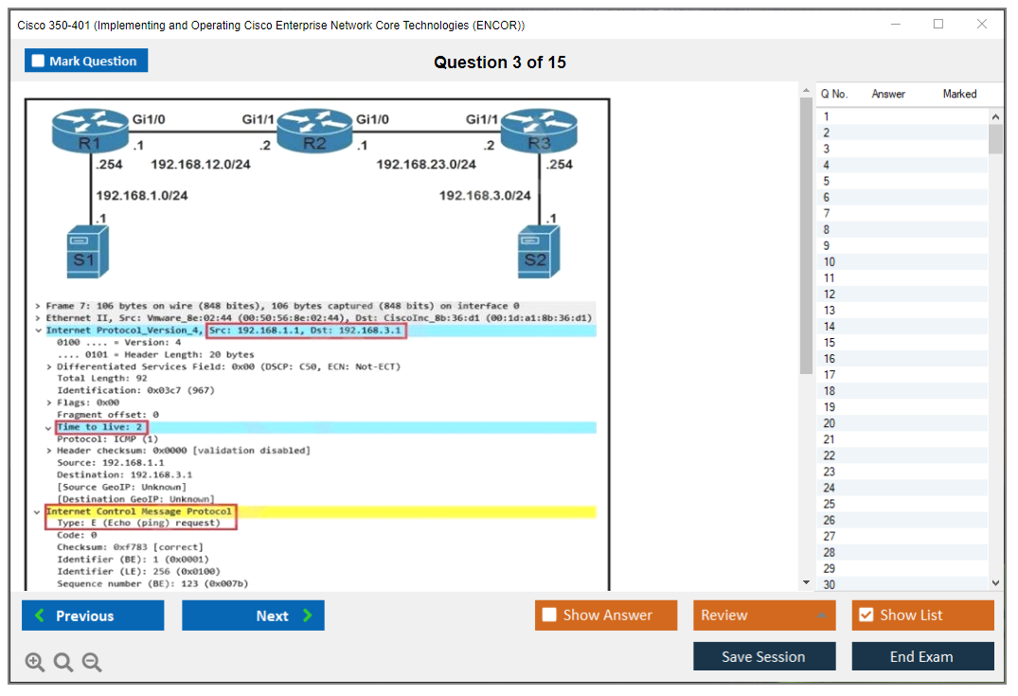Viewport: 1018px width, 696px height.
Task: Select question 3 in the list
Action: pos(902,149)
